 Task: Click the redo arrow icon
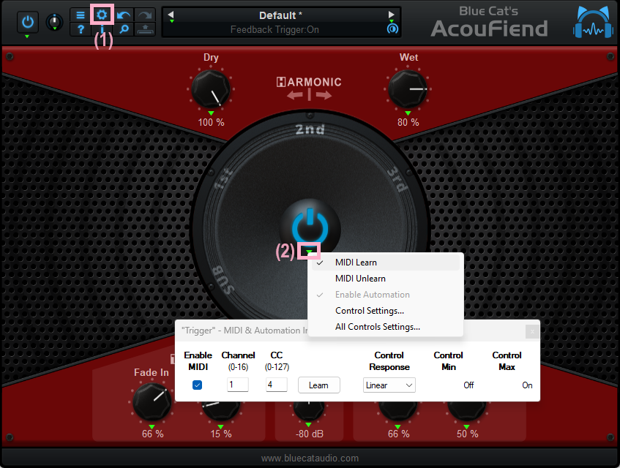pyautogui.click(x=145, y=15)
